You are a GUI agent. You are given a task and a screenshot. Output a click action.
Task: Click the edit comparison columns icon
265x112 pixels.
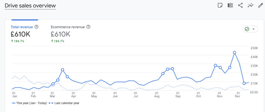230,5
